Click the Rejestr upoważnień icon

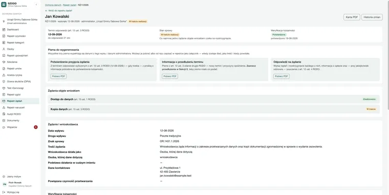click(4, 56)
